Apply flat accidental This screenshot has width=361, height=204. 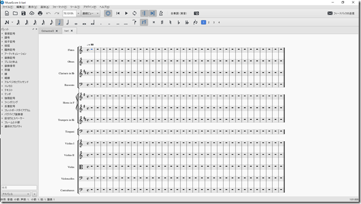point(179,22)
